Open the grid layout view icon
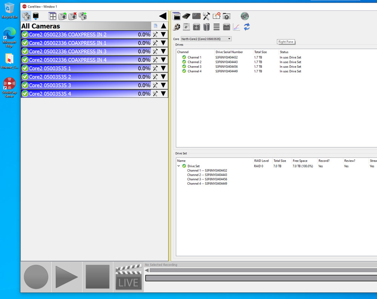 (53, 16)
